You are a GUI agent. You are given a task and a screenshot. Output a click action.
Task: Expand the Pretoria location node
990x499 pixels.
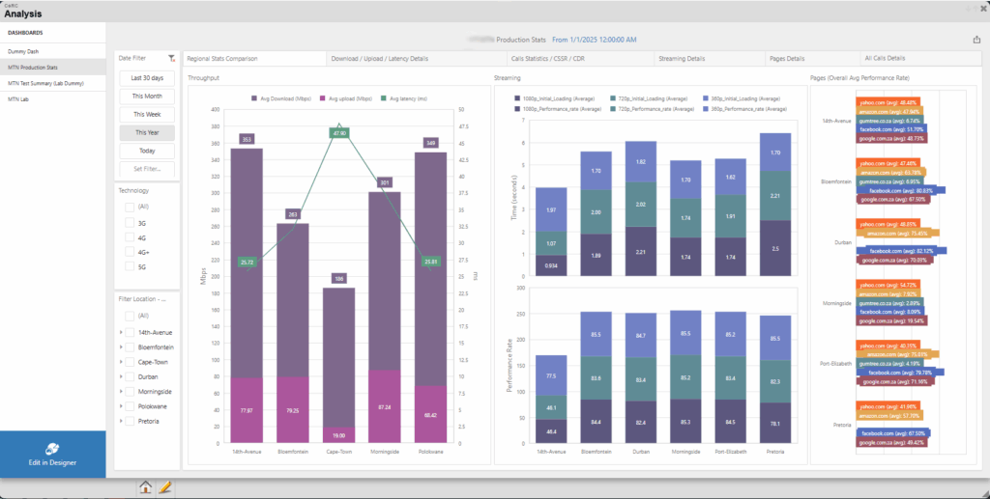click(x=120, y=422)
